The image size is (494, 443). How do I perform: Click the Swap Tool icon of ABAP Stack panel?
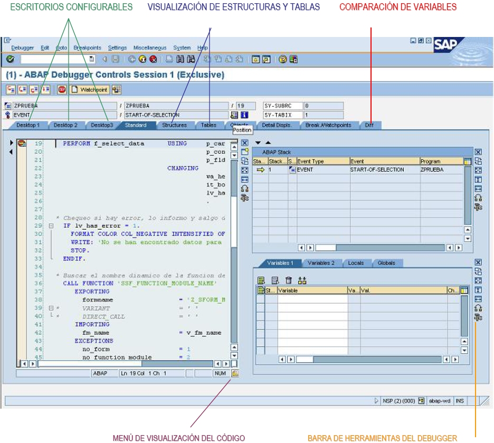[478, 162]
